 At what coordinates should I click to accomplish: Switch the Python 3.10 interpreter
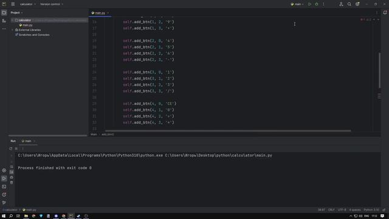pyautogui.click(x=371, y=210)
